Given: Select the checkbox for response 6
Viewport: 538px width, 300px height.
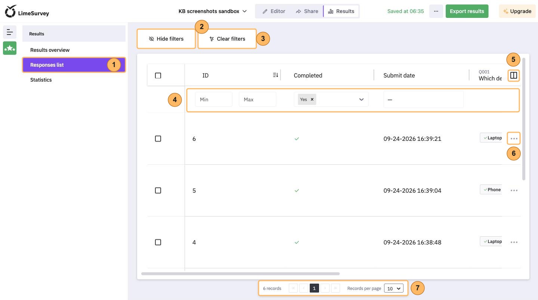Looking at the screenshot, I should click(158, 139).
